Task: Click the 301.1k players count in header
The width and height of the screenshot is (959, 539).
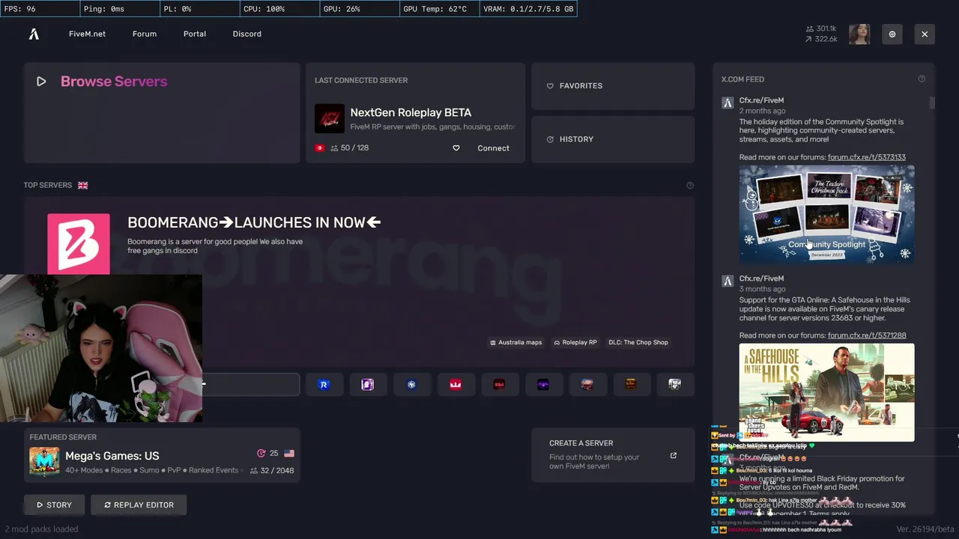Action: [x=821, y=28]
